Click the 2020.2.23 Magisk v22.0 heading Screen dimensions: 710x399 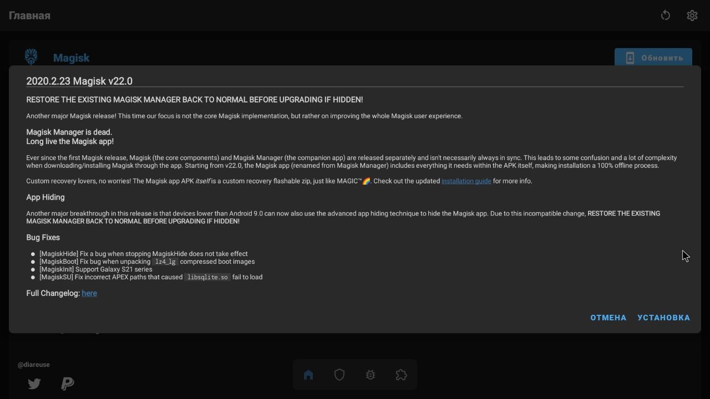pos(79,81)
